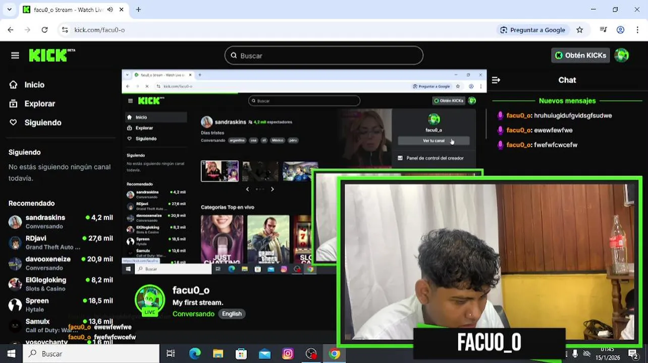Open the browser tab search dropdown

(x=9, y=10)
